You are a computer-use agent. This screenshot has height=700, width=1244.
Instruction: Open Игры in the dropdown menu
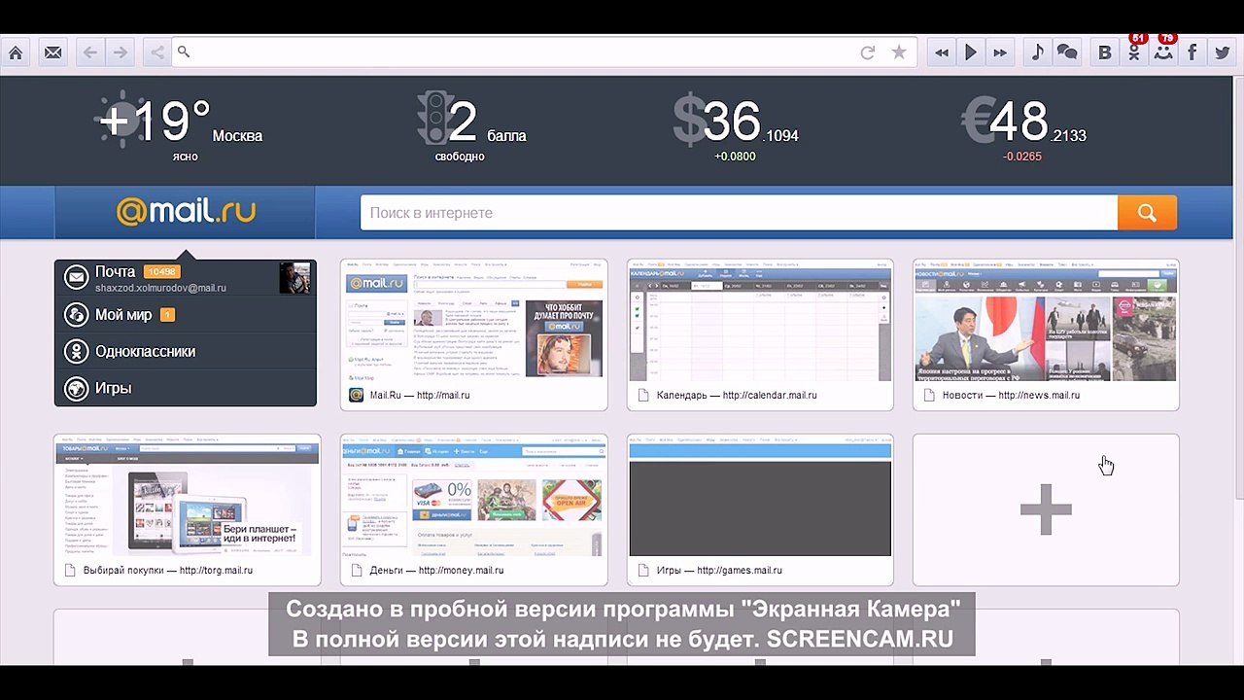pos(186,388)
